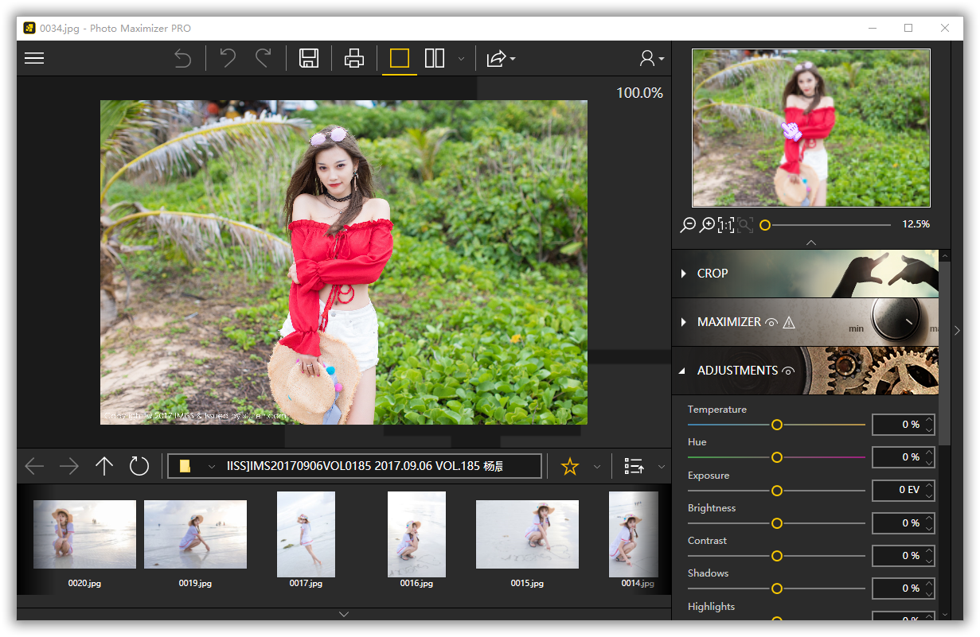Click the up arrow to go to parent folder

click(103, 466)
